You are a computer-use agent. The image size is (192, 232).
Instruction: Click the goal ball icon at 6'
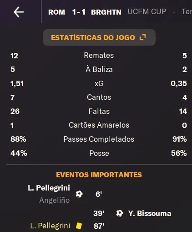[79, 194]
